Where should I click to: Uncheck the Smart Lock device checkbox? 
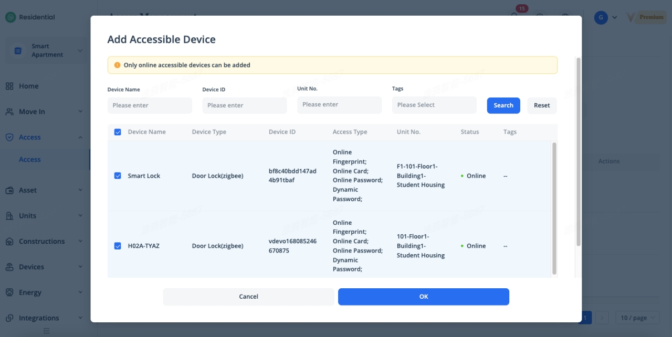pyautogui.click(x=118, y=176)
